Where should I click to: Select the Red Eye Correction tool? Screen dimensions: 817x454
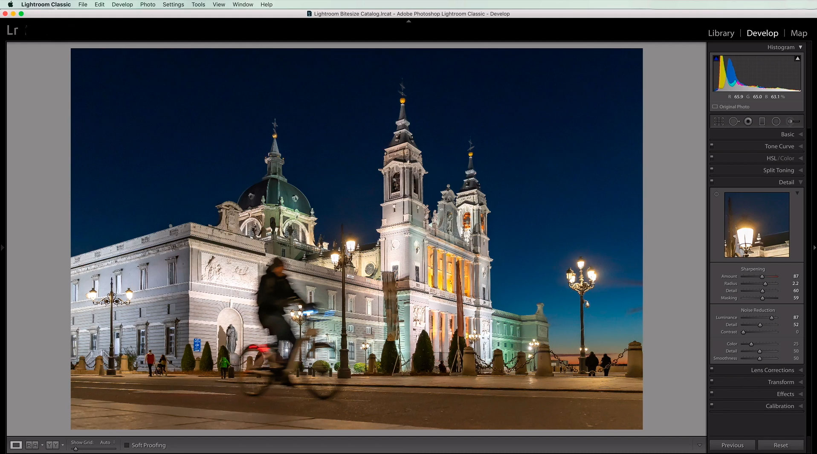tap(748, 121)
